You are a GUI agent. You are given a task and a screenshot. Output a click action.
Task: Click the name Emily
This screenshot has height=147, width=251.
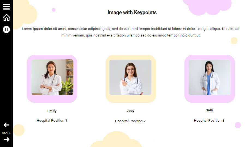pyautogui.click(x=52, y=111)
